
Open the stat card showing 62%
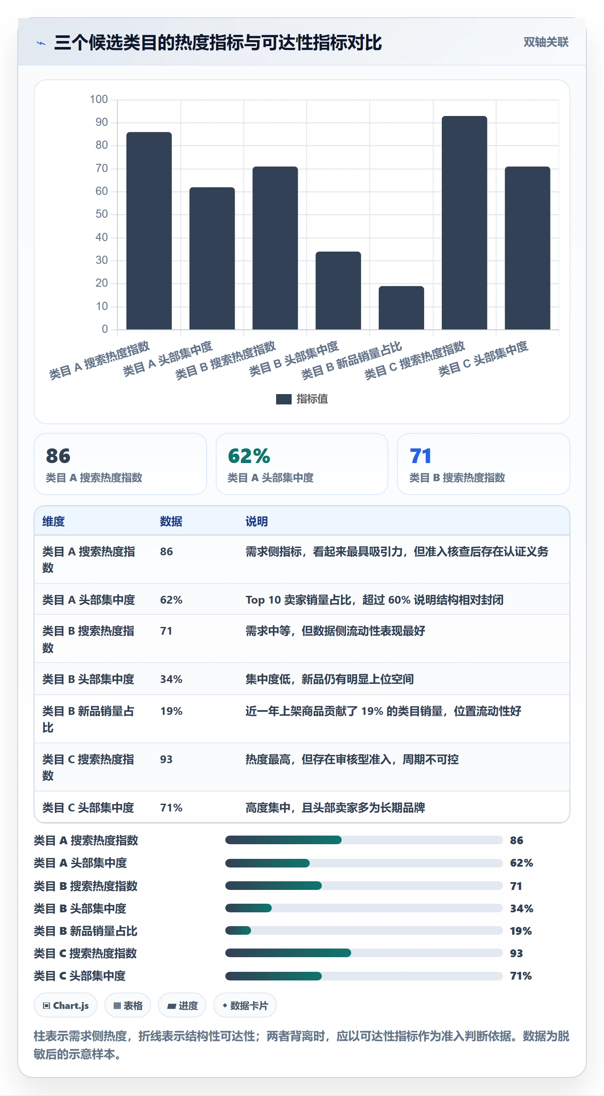click(x=302, y=464)
